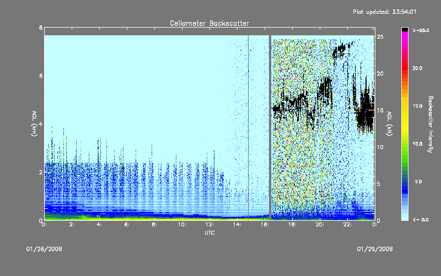Click the "20.0" colorbar tick label
The image size is (441, 276).
pos(417,68)
